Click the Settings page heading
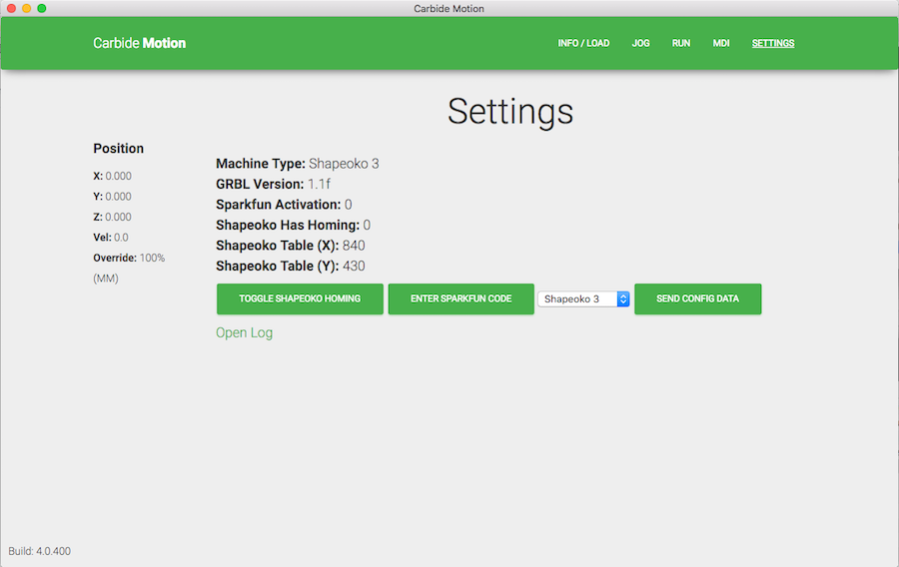 (510, 111)
